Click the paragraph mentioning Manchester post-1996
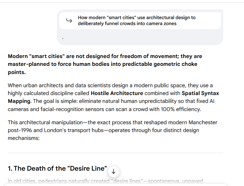This screenshot has width=244, height=186. click(112, 130)
